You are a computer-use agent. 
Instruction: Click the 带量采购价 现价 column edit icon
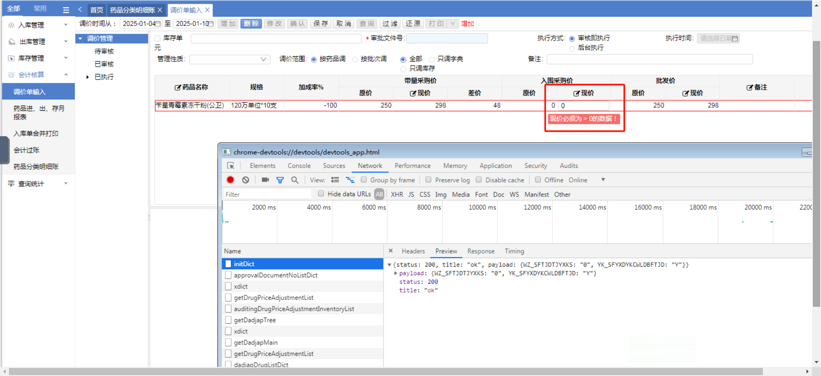point(413,93)
